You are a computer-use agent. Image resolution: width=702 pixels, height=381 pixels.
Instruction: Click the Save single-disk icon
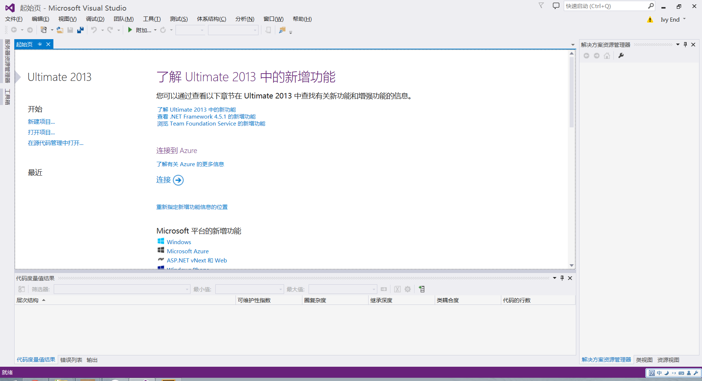[x=70, y=30]
